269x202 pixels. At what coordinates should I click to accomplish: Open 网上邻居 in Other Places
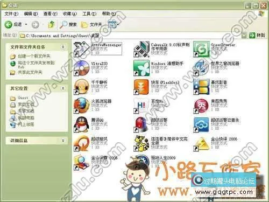26,124
